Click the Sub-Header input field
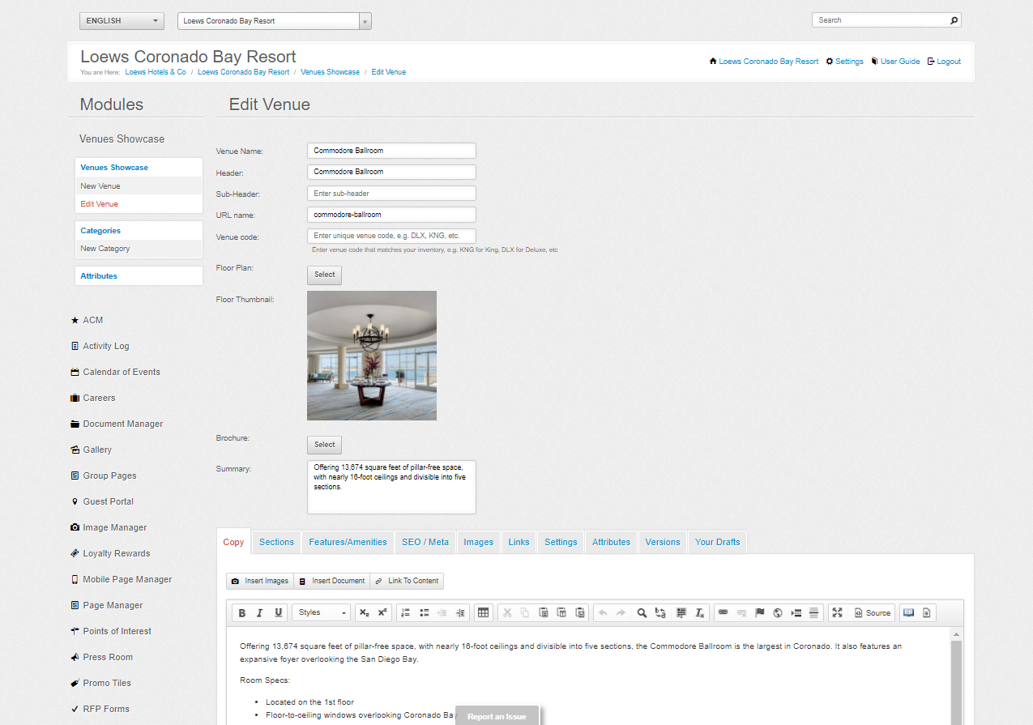 [391, 194]
